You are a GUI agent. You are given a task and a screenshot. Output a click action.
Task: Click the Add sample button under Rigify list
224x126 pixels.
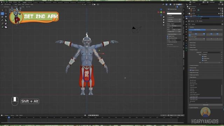(205, 105)
